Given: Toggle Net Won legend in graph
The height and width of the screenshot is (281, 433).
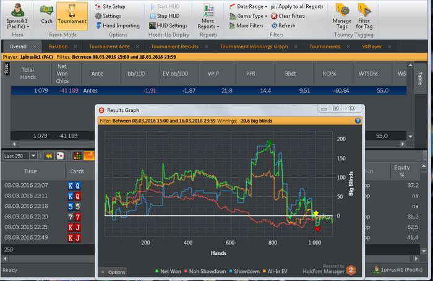Looking at the screenshot, I should 168,271.
